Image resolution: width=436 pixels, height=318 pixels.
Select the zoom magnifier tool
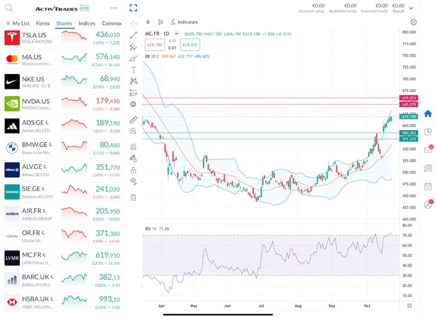tap(133, 131)
